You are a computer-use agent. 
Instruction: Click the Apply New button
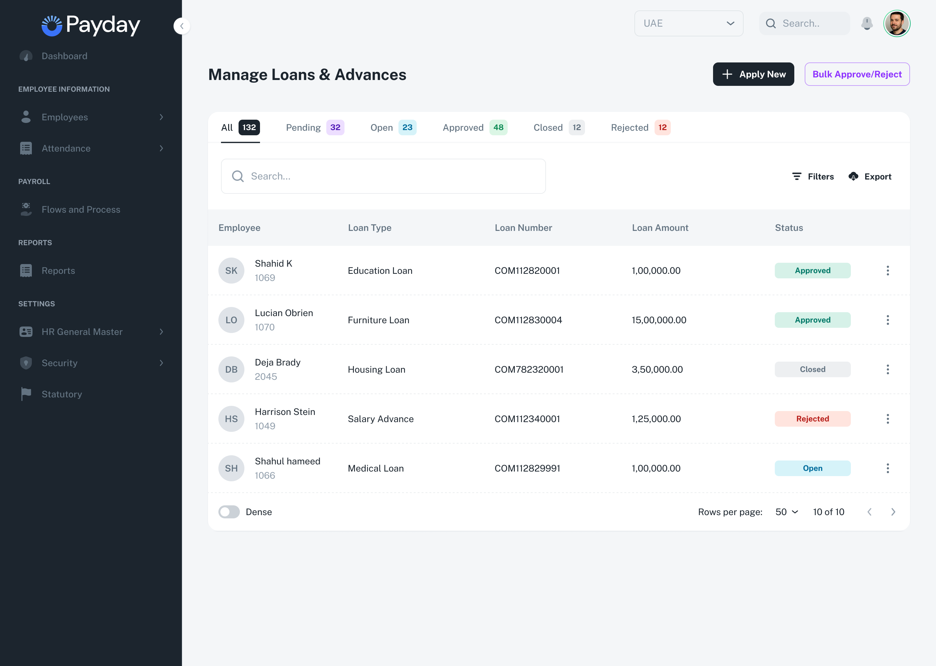753,74
